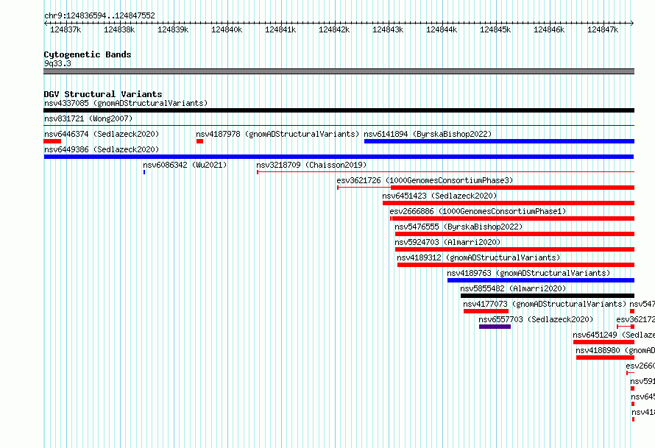Click the 124841k ruler tick label
655x448 pixels.
click(x=280, y=29)
